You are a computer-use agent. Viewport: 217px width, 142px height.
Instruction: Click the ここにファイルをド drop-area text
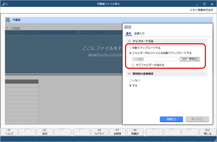102,48
